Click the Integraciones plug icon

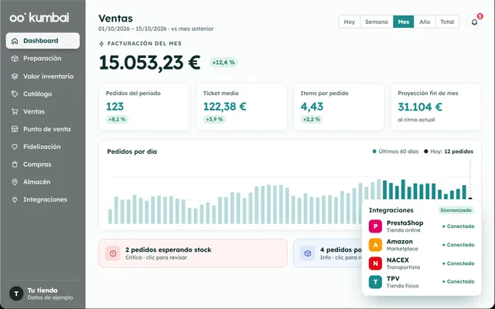click(15, 199)
